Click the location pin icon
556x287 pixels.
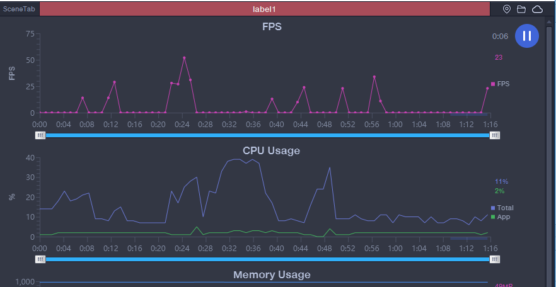click(507, 9)
